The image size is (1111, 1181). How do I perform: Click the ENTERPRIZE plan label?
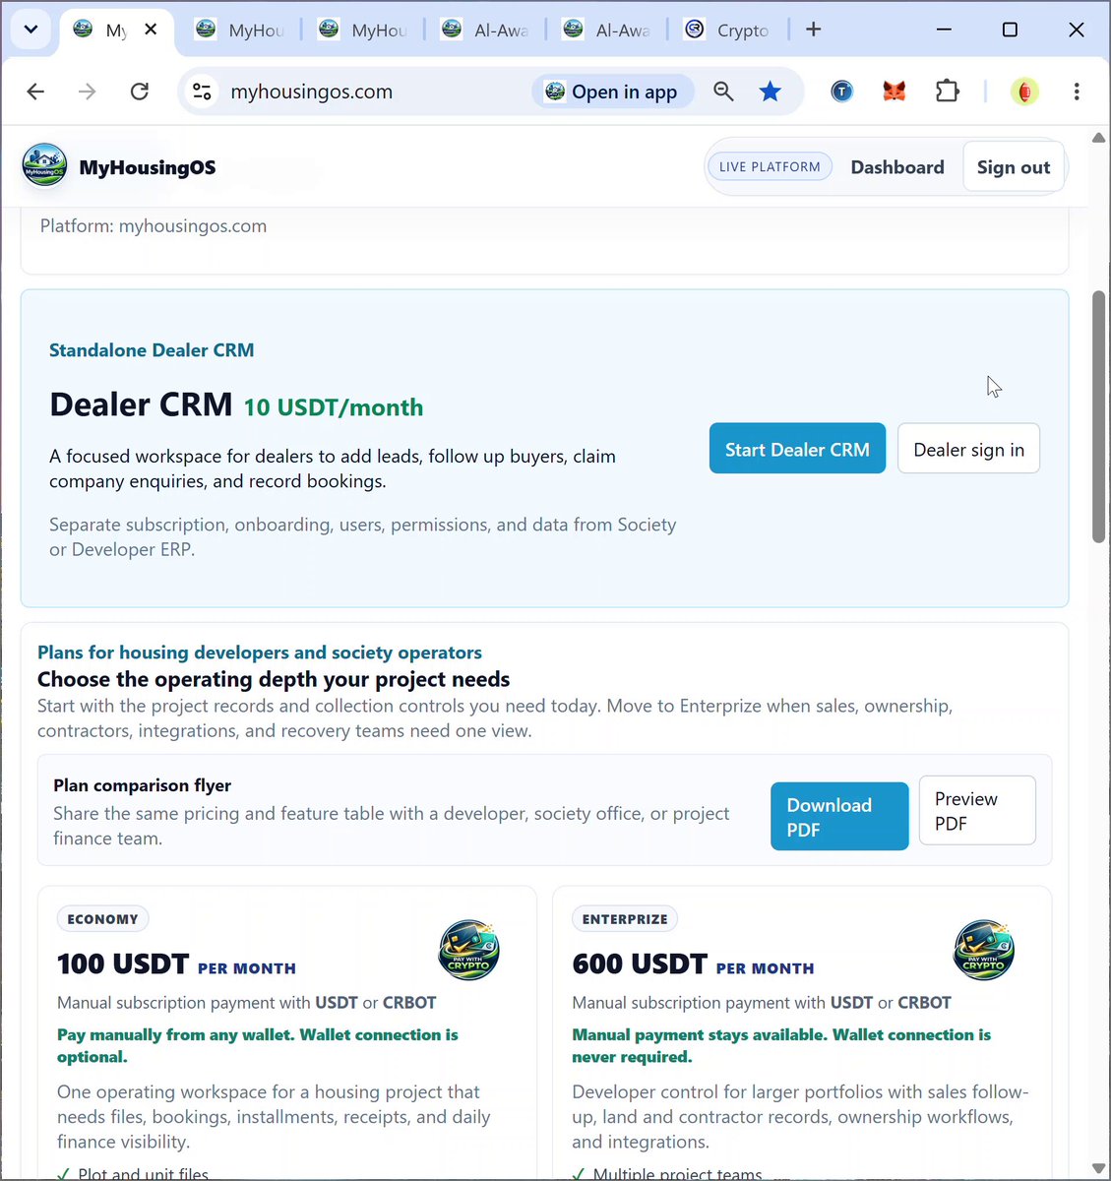tap(625, 919)
